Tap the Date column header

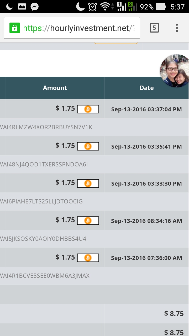pyautogui.click(x=146, y=88)
